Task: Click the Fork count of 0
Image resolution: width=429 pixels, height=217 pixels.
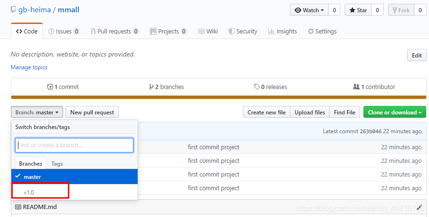Action: (x=420, y=10)
